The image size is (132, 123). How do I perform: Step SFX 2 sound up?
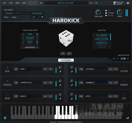click(111, 96)
